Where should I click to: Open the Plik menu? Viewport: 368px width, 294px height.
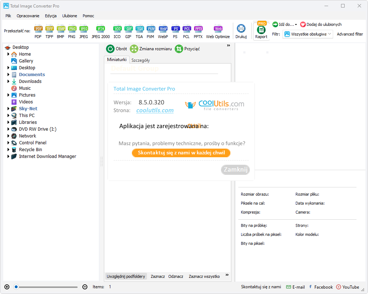(8, 16)
